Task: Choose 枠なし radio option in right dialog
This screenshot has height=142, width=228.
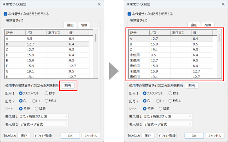Action: point(170,101)
